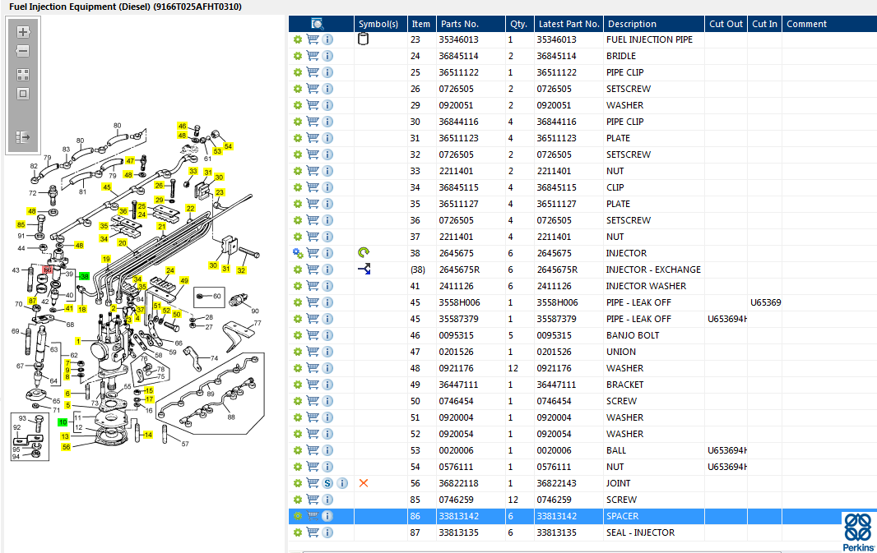The width and height of the screenshot is (877, 553).
Task: Sort by the Description column header
Action: 632,24
